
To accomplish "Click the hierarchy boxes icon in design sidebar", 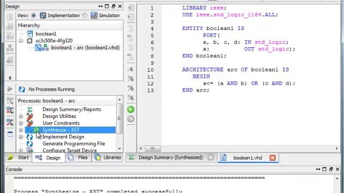I will click(x=10, y=48).
